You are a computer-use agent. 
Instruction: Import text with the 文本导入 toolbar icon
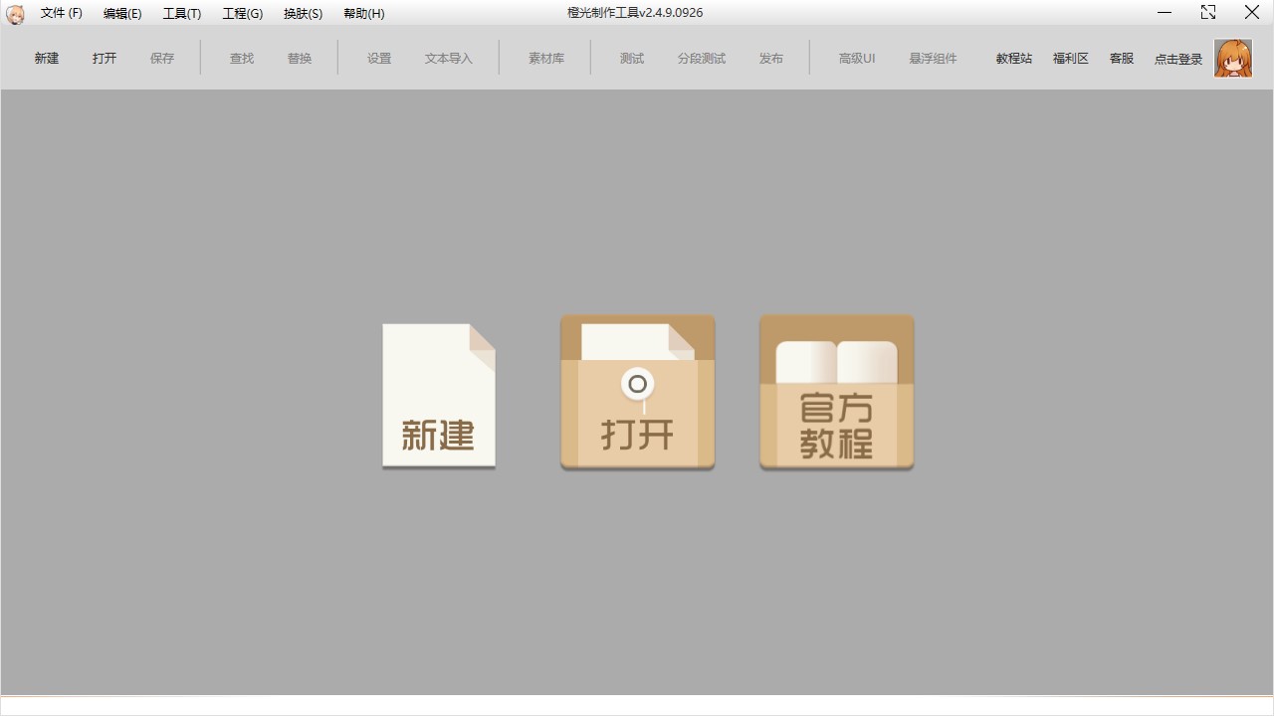[x=448, y=58]
